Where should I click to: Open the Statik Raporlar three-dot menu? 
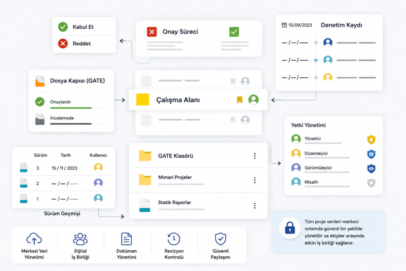[255, 206]
